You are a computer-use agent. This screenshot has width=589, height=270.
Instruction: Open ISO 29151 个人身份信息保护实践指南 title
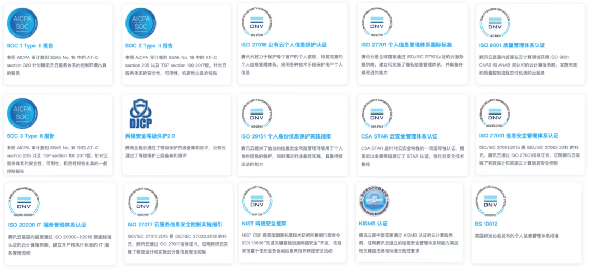pyautogui.click(x=286, y=136)
